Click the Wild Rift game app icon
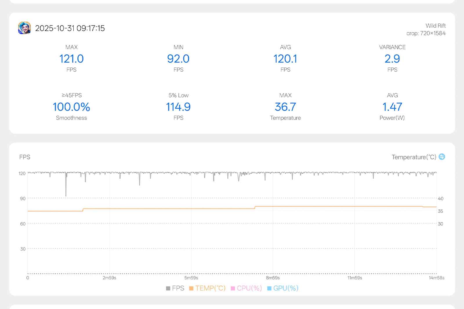 (x=24, y=28)
